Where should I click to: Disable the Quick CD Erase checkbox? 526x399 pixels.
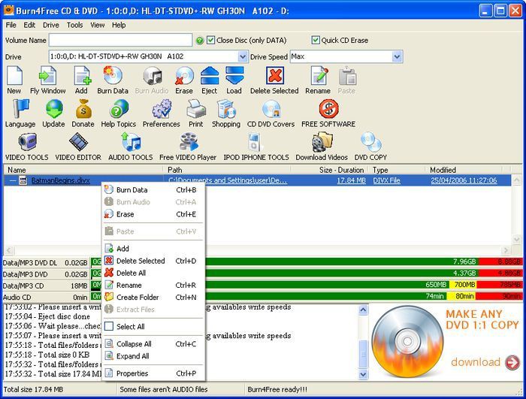coord(316,40)
